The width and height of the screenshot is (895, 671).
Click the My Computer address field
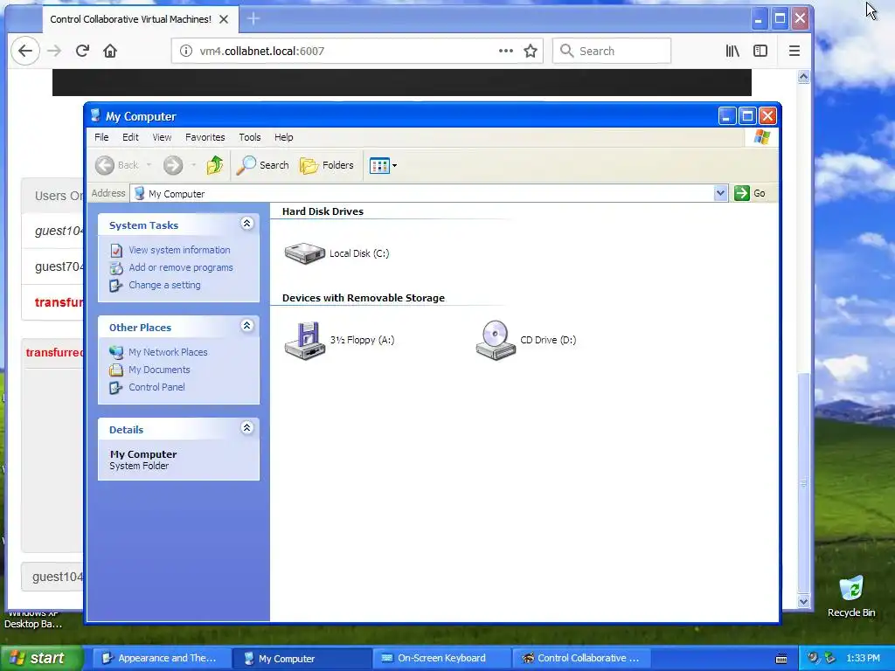[422, 193]
